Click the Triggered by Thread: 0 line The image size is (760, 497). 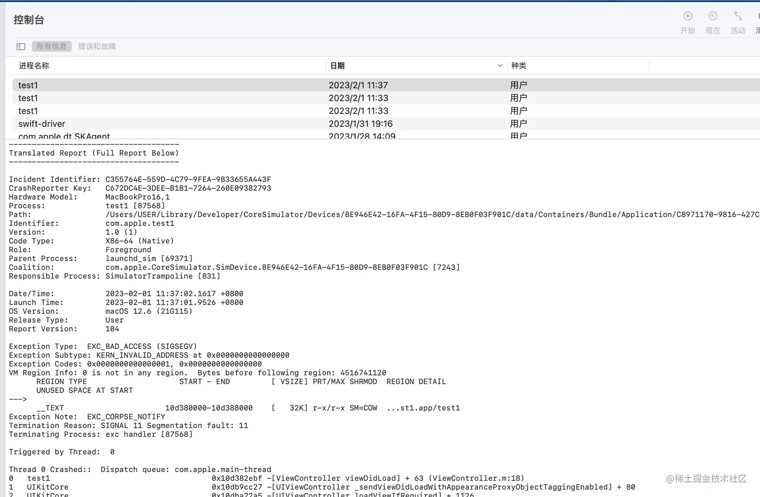point(62,452)
